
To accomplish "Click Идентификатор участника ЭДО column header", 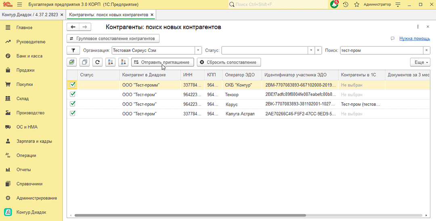I will [300, 75].
